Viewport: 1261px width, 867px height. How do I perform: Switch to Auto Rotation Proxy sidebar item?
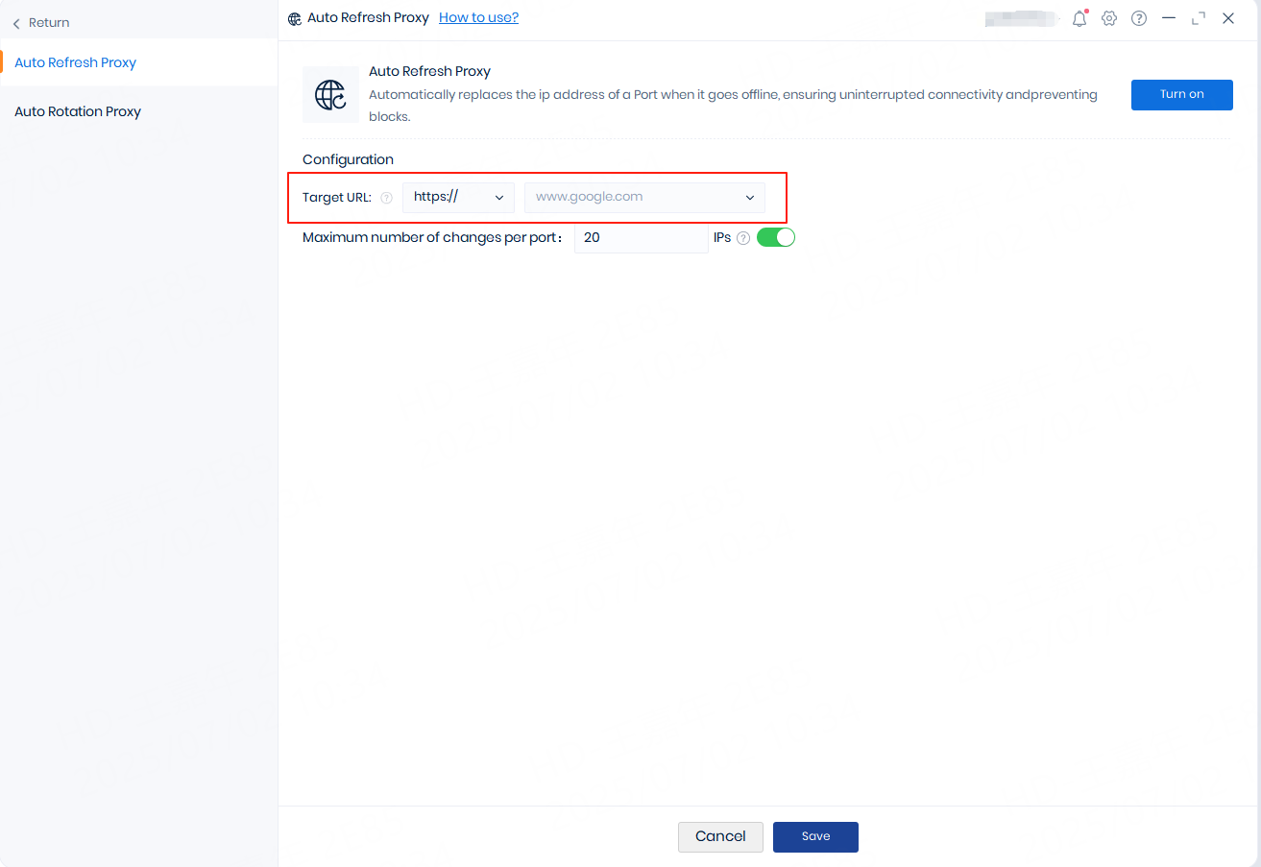point(78,111)
